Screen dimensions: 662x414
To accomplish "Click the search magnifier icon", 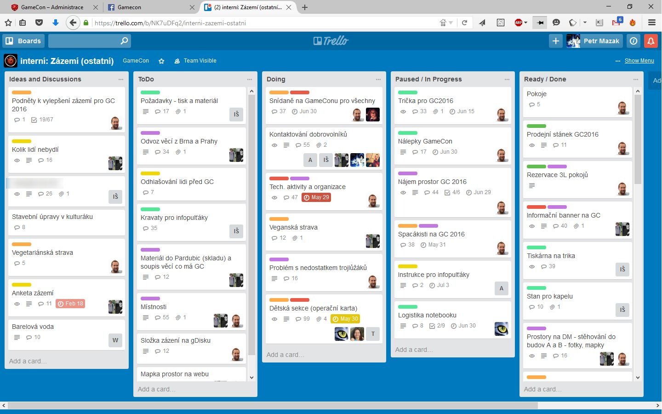I will pos(124,41).
